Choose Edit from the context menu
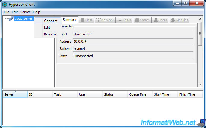Viewport: 206px width, 128px height. (48, 27)
